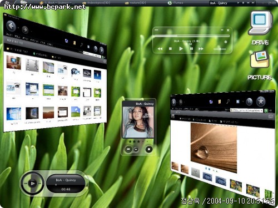
Task: Click the folders icon in filmstrip window toolbar
Action: pyautogui.click(x=220, y=102)
